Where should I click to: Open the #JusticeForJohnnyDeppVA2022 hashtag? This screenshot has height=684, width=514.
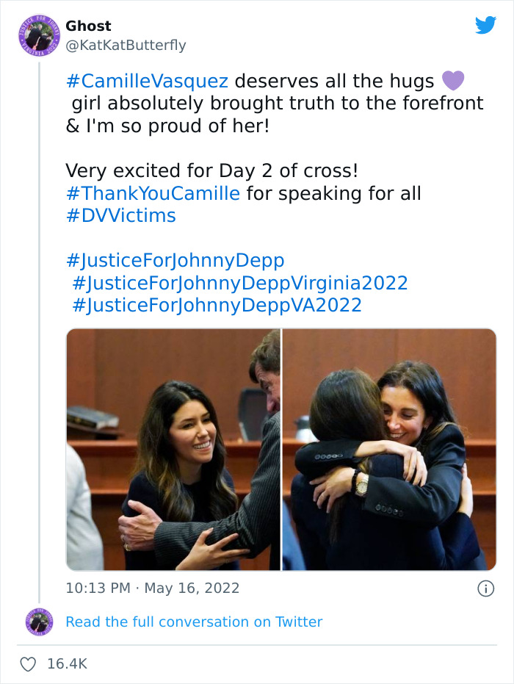click(x=217, y=304)
